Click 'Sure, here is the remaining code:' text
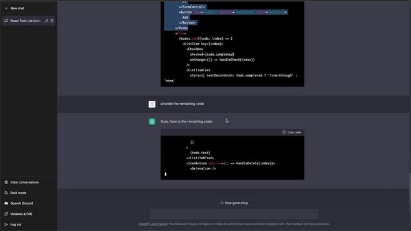The height and width of the screenshot is (231, 411). click(187, 121)
